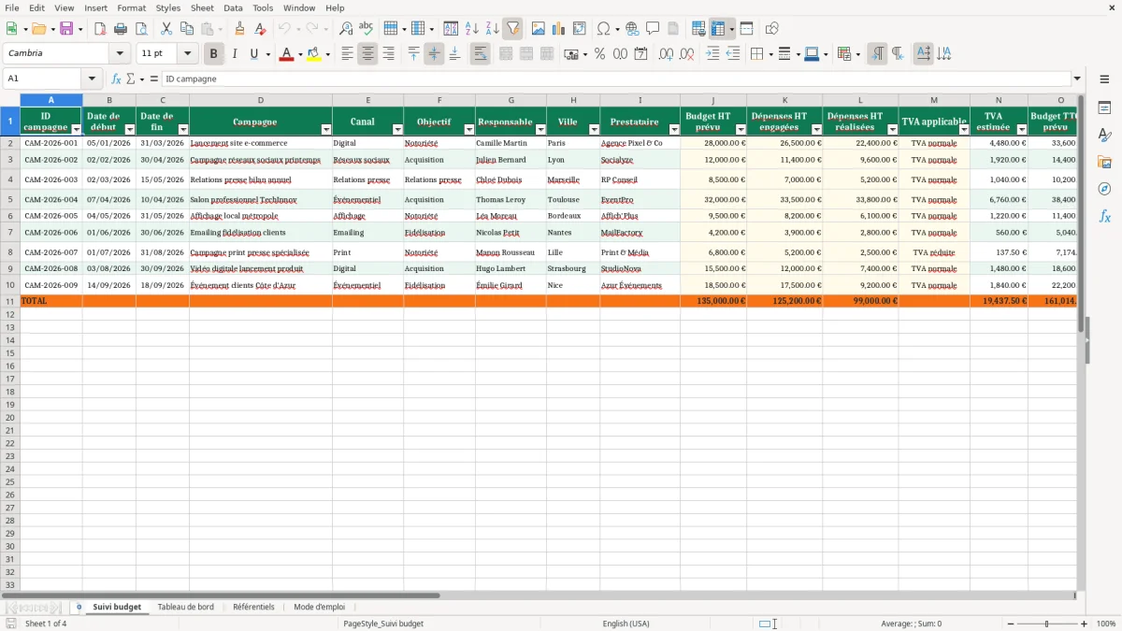
Task: Toggle Wrap Text
Action: (481, 54)
